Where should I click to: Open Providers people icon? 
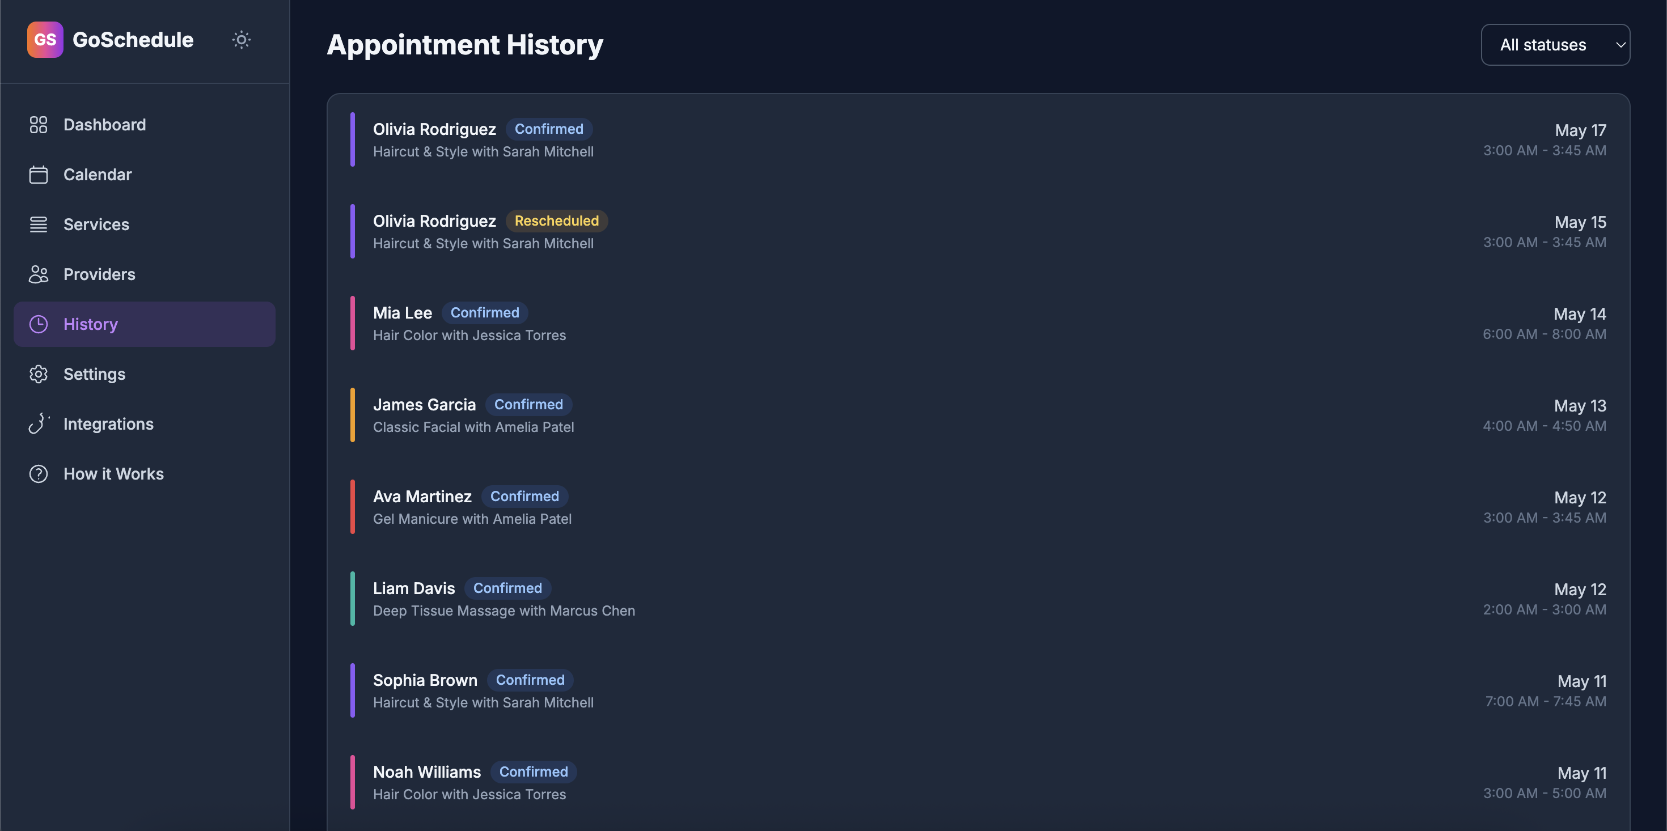[x=38, y=274]
